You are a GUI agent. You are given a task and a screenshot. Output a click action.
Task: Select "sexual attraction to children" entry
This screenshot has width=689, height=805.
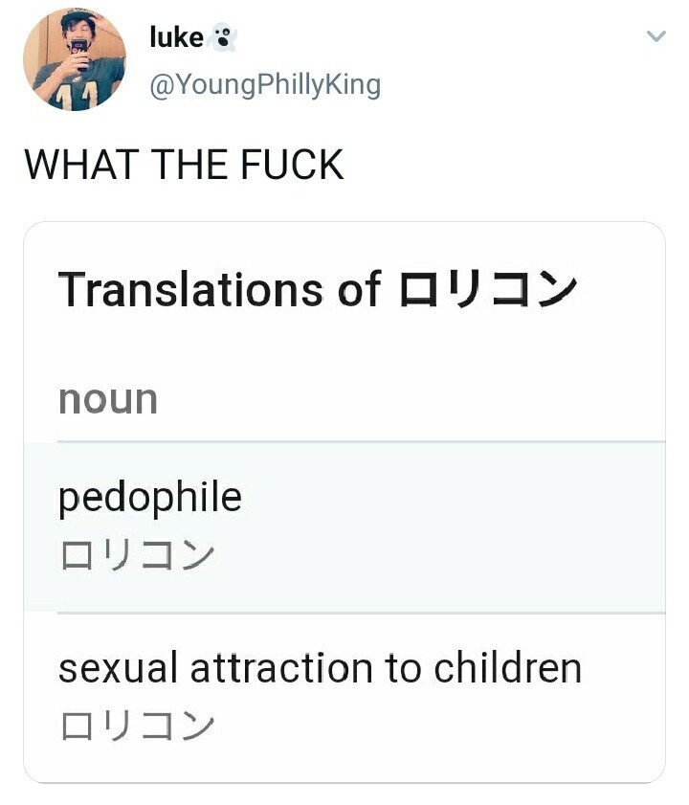pos(320,668)
